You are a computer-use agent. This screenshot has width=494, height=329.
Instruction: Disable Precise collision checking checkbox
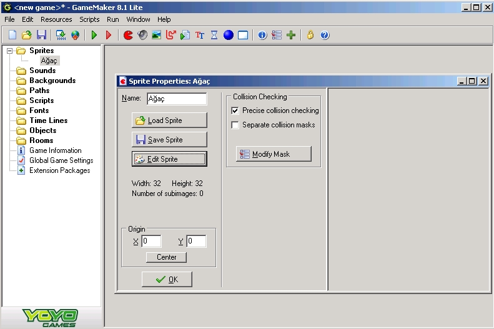click(x=235, y=110)
